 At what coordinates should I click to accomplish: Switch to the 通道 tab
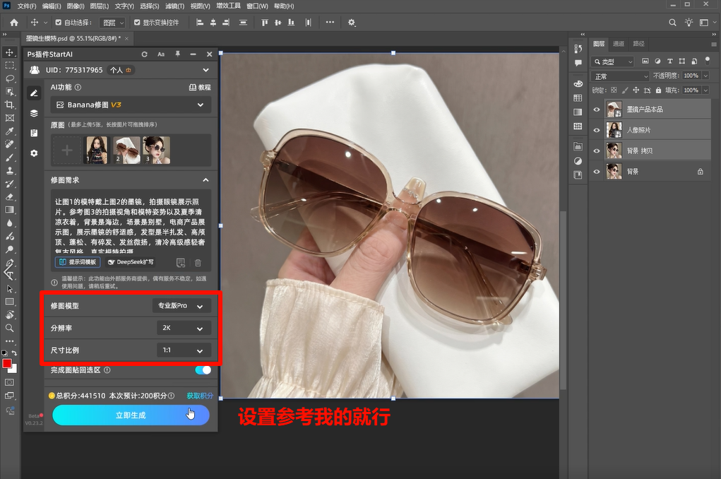tap(619, 43)
